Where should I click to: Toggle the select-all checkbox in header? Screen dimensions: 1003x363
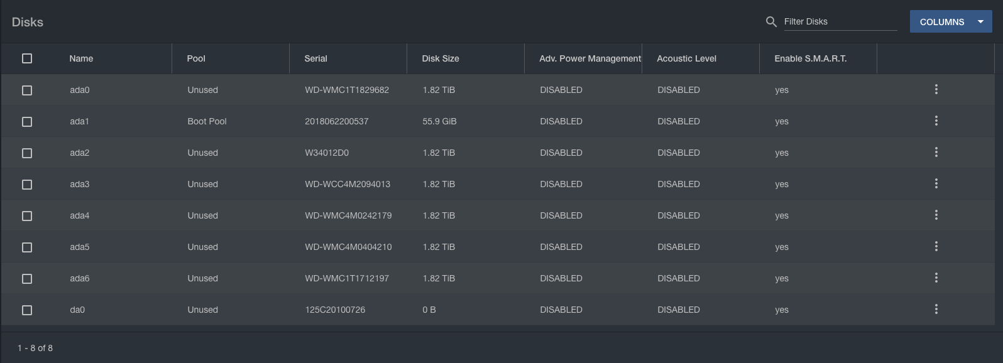[x=27, y=58]
